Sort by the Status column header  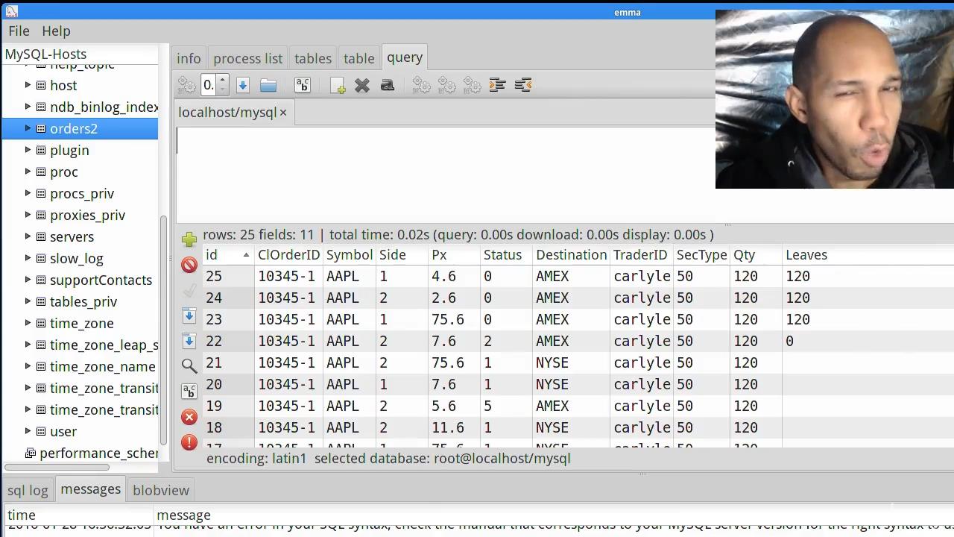click(x=506, y=255)
